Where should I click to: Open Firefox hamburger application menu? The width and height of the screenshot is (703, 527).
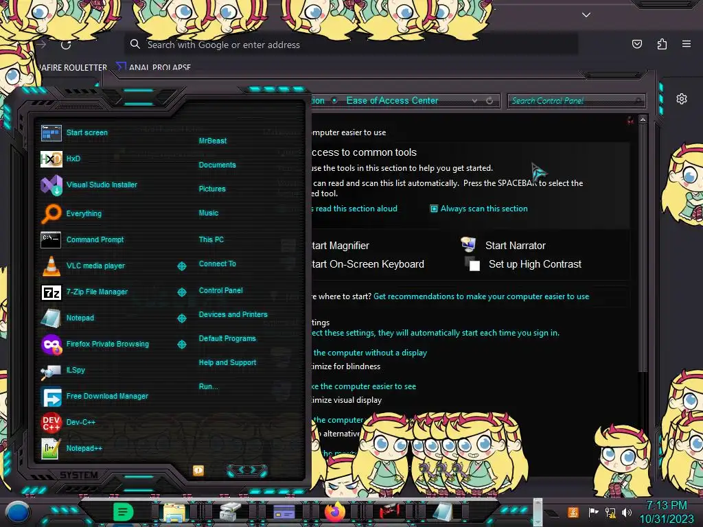[687, 44]
